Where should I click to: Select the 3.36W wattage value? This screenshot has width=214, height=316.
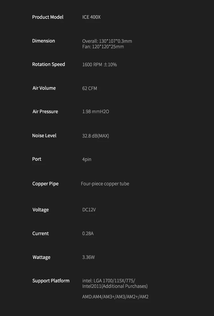(88, 257)
